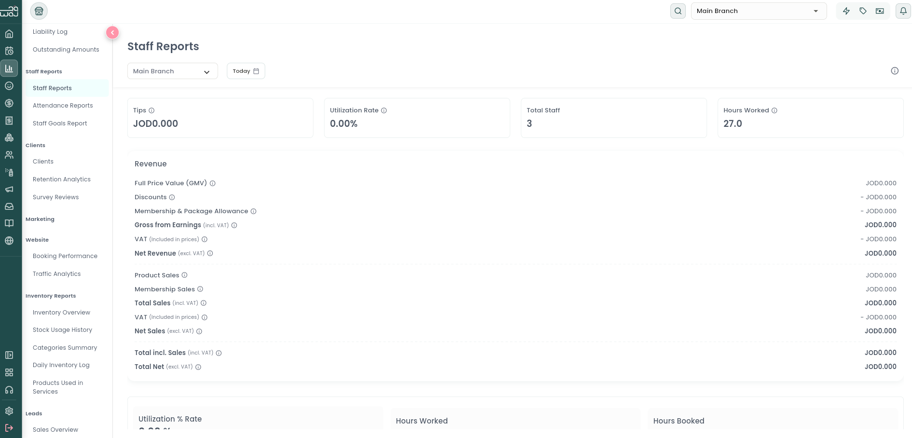Click info icon beside Full Price Value (GMV)
This screenshot has width=912, height=438.
[213, 183]
